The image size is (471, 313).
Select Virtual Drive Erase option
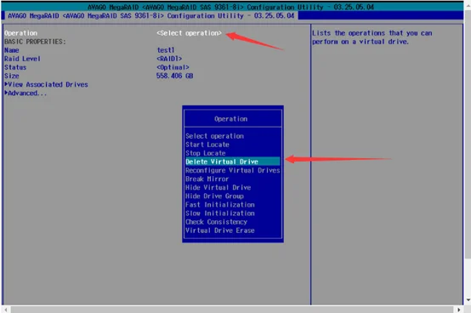(x=220, y=230)
